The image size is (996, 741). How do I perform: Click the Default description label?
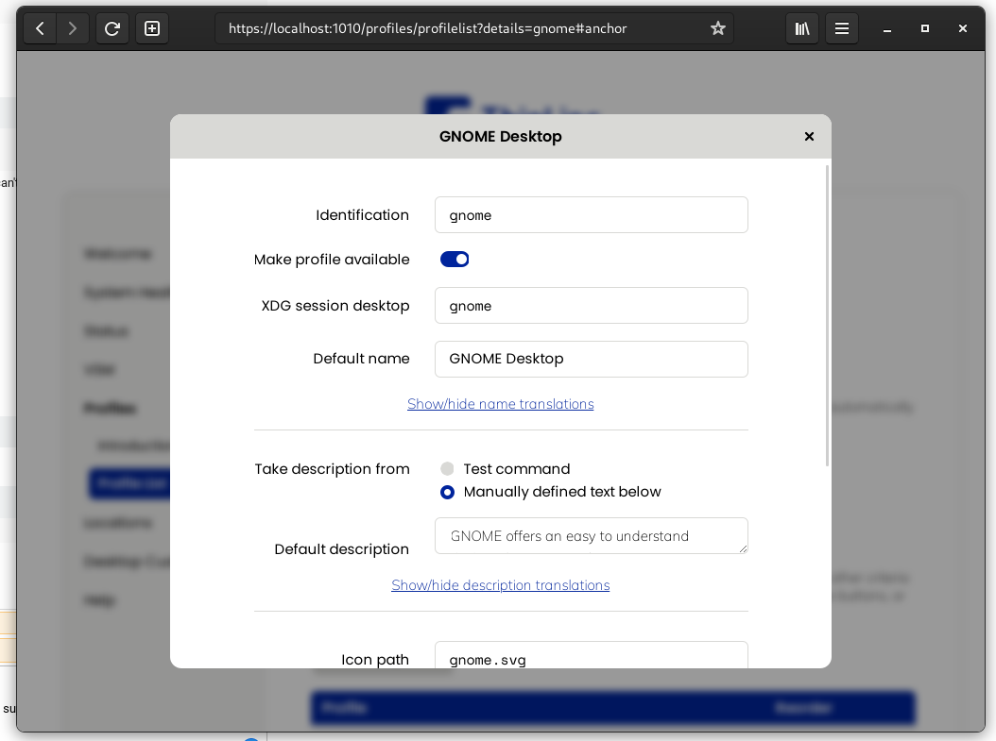pos(342,549)
